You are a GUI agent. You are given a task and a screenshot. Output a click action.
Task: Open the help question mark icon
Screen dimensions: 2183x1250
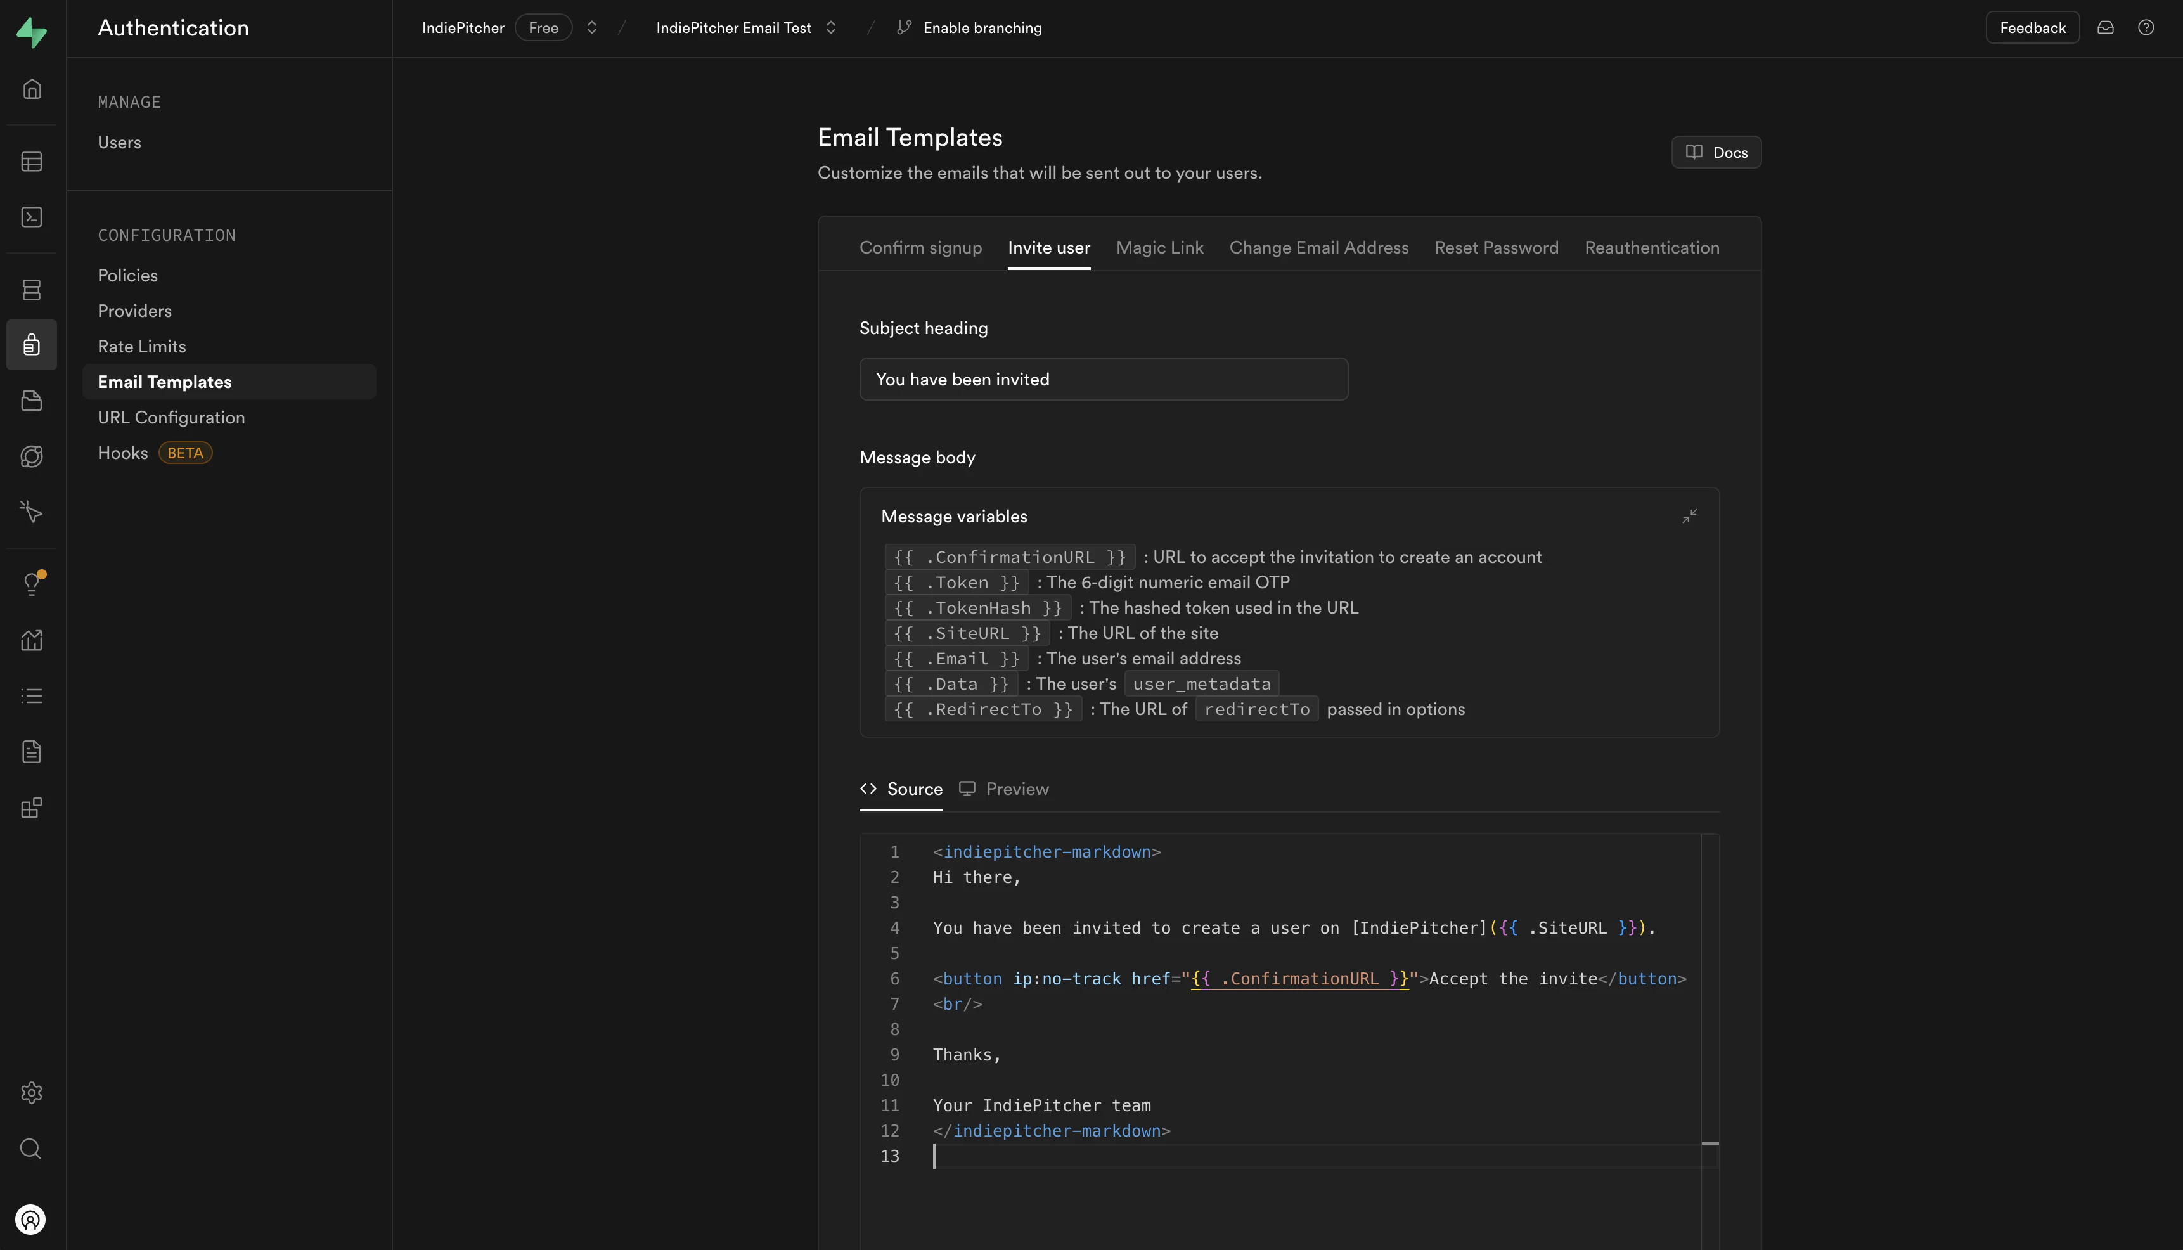2145,27
